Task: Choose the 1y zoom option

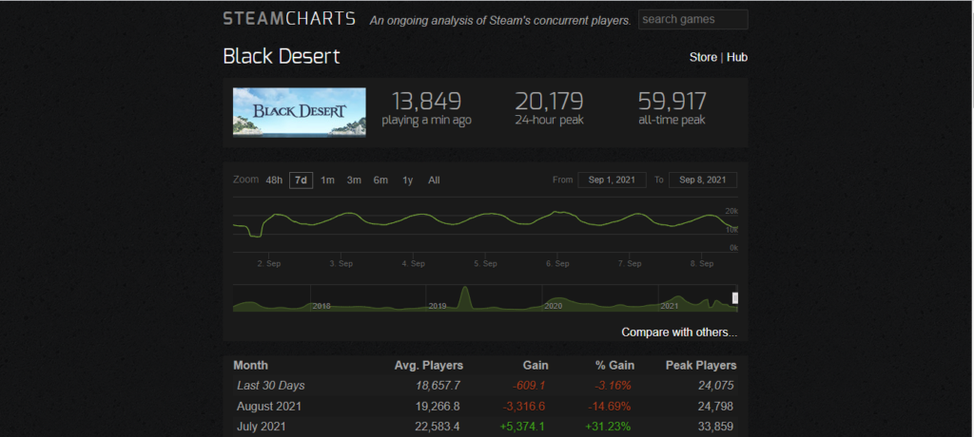Action: 407,180
